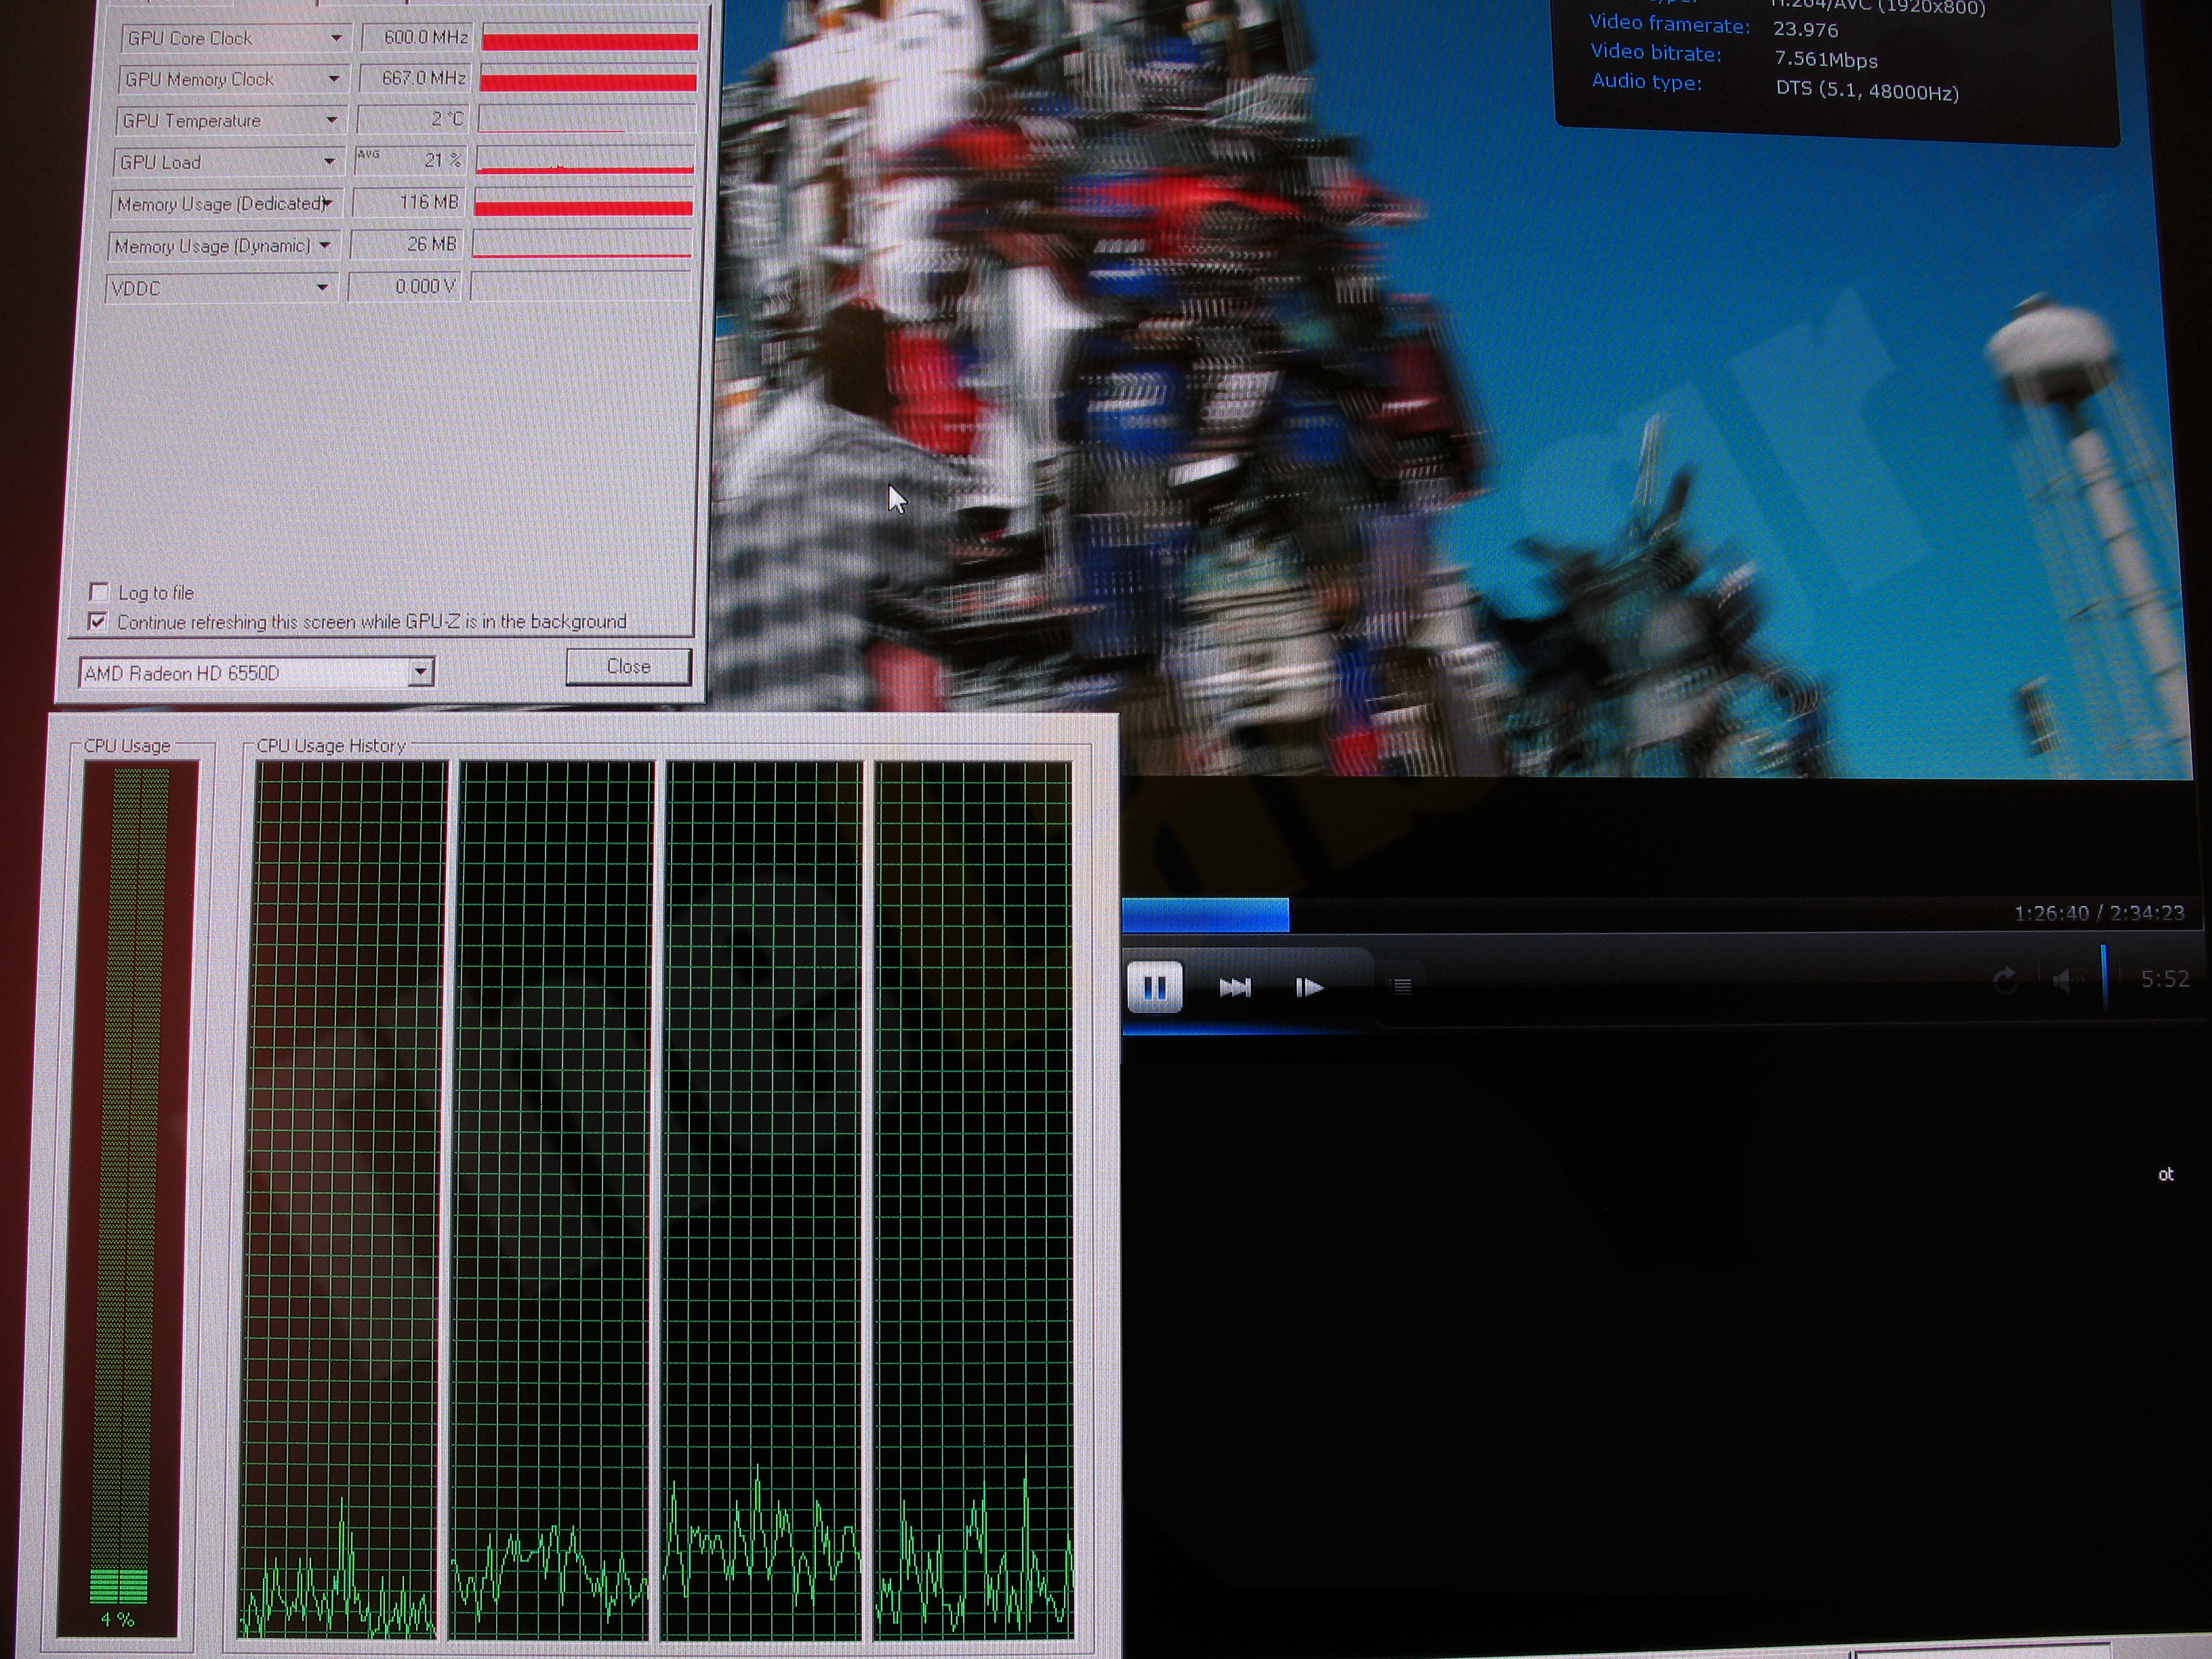Click the second CPU Usage History graph
The width and height of the screenshot is (2212, 1659).
[x=553, y=1200]
